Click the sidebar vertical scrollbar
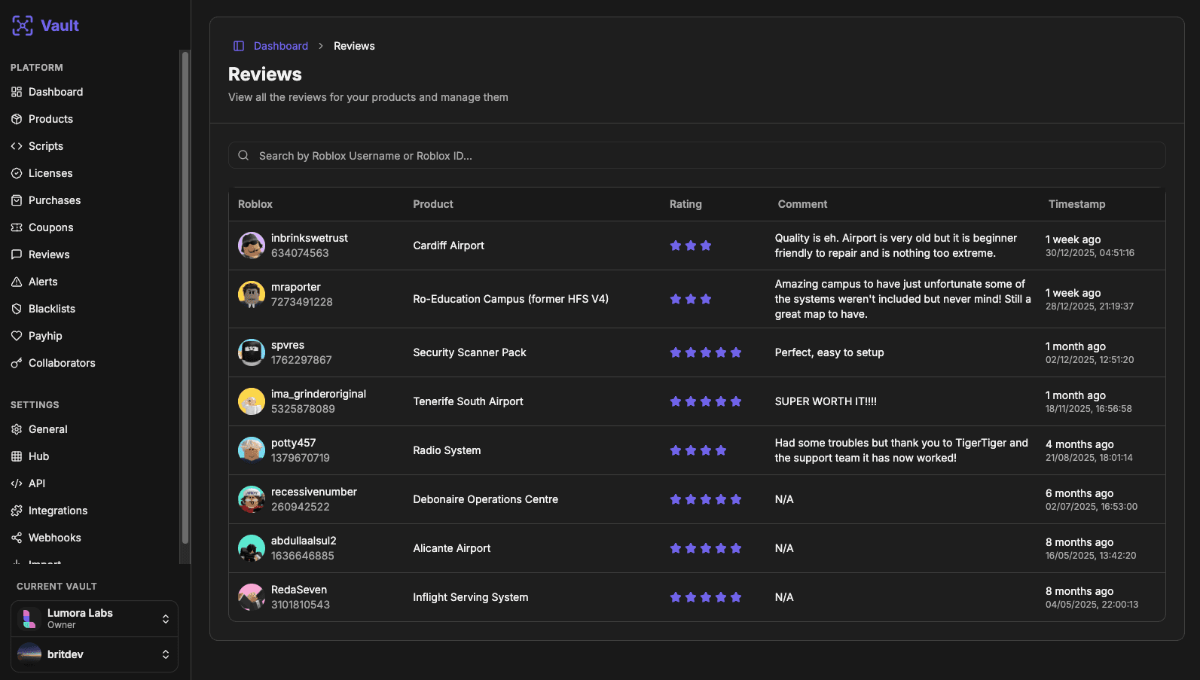This screenshot has height=680, width=1200. coord(185,297)
